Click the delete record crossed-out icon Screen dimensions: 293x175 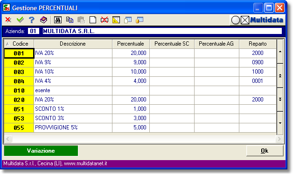point(105,20)
